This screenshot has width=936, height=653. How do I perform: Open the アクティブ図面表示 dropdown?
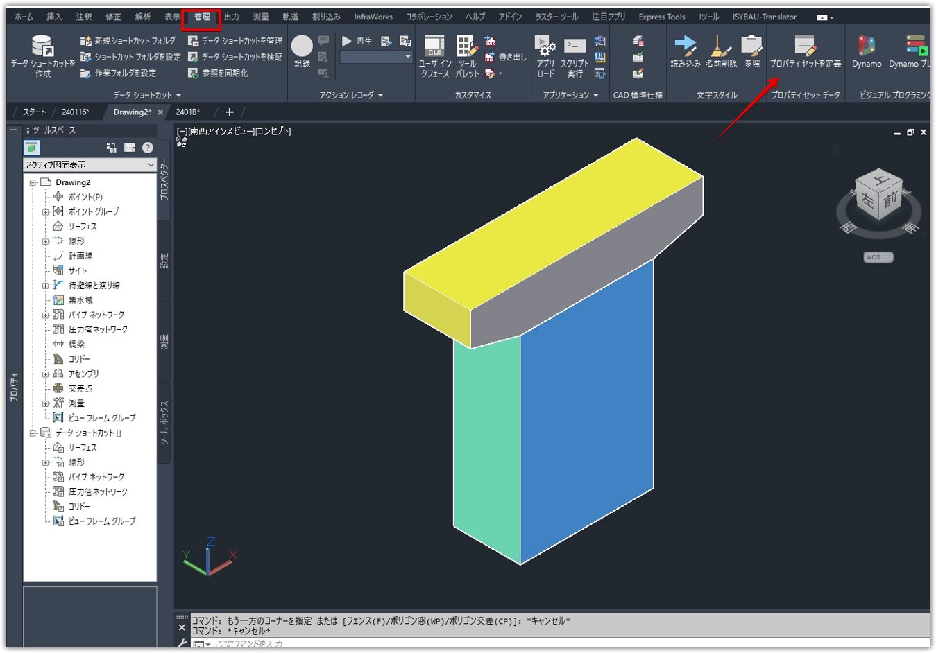point(89,165)
